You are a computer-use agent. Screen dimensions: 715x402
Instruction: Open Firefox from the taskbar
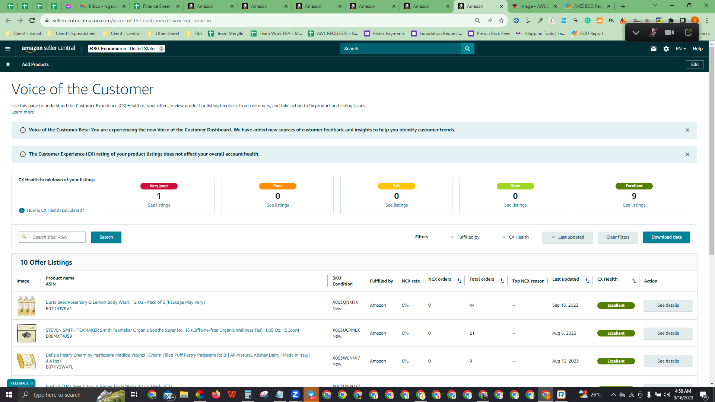coord(216,395)
